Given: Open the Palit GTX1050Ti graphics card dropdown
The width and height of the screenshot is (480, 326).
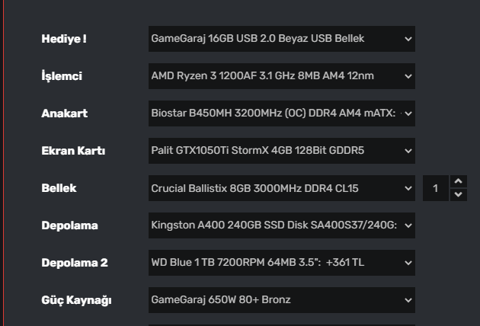Looking at the screenshot, I should (x=281, y=151).
